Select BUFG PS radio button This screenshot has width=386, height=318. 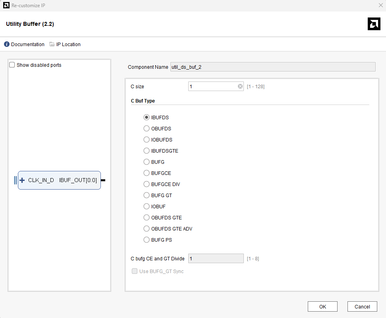pos(147,240)
